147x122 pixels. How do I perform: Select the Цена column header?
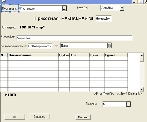coord(97,55)
